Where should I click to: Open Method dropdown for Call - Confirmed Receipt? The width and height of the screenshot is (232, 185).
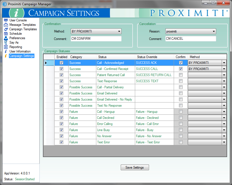point(224,69)
